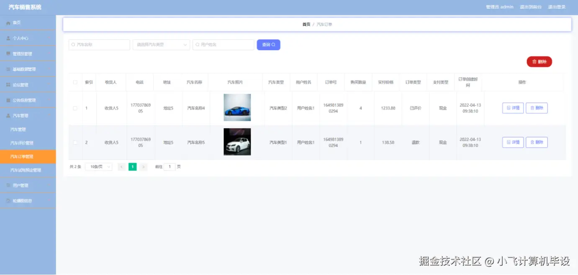Click the 订单创建时间 column header
This screenshot has width=578, height=275.
click(x=468, y=82)
